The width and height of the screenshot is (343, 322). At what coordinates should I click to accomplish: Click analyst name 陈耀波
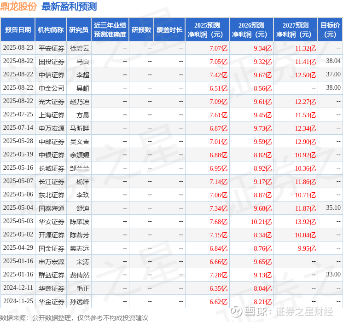tap(79, 222)
